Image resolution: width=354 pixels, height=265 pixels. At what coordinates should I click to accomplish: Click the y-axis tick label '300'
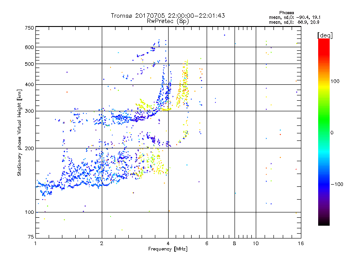coord(29,111)
